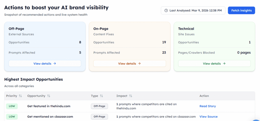Image resolution: width=260 pixels, height=121 pixels.
Task: Sort table by Impact column arrows
Action: point(131,96)
